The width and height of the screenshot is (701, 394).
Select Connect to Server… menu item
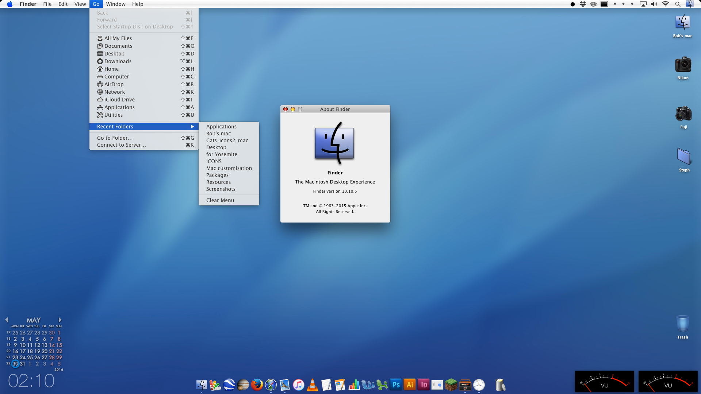point(144,145)
